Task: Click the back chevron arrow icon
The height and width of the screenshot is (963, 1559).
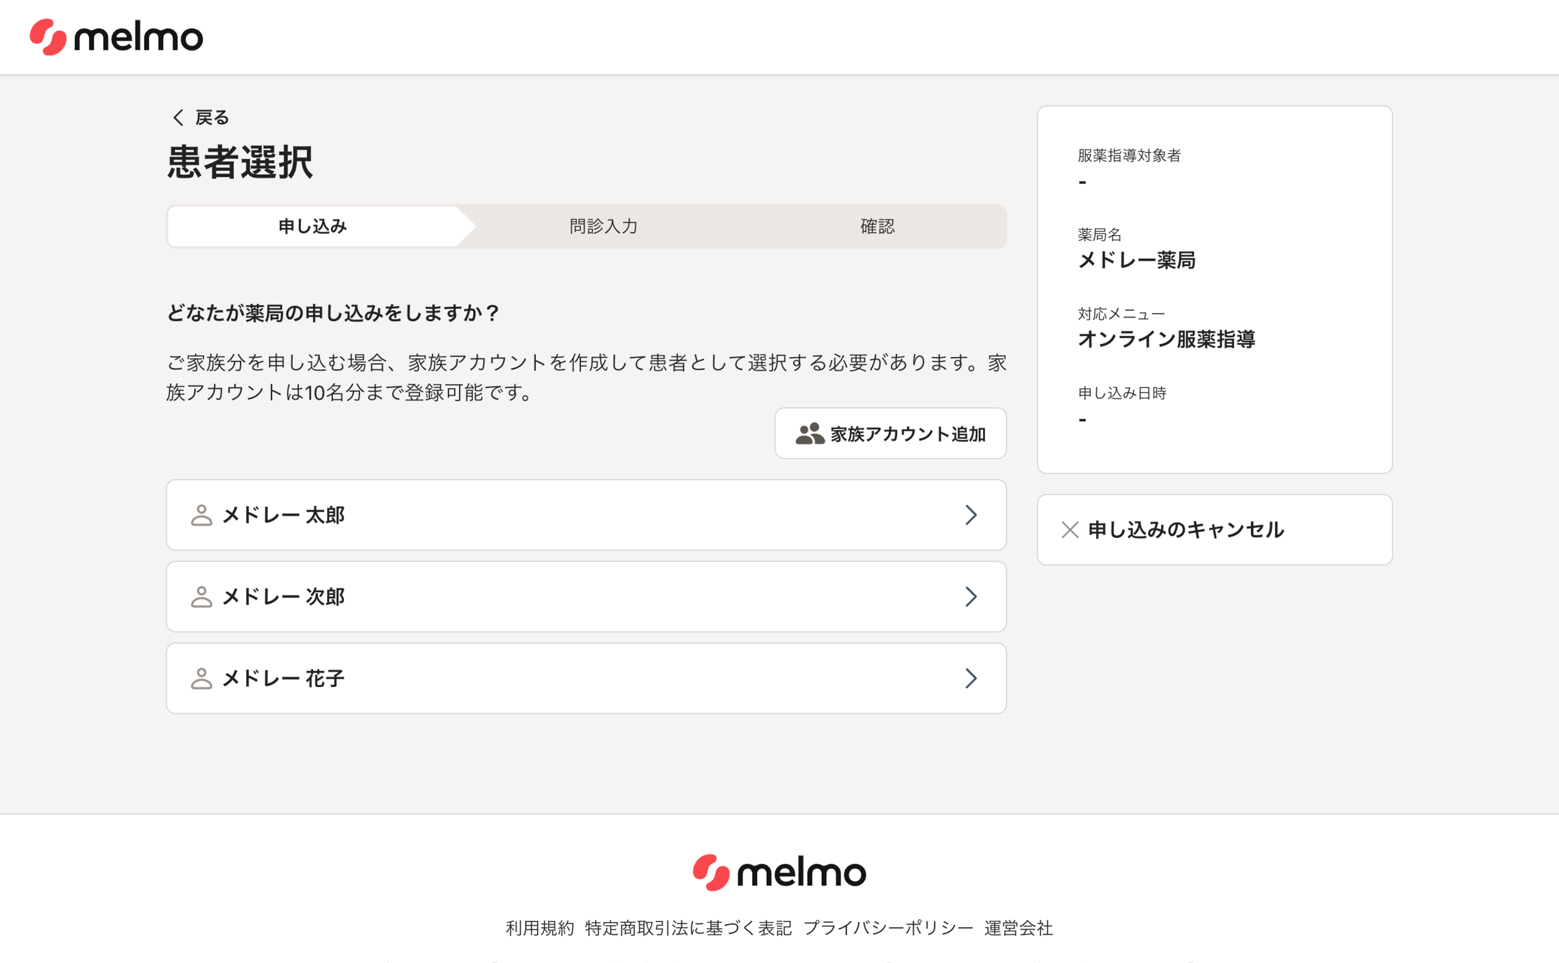Action: pyautogui.click(x=178, y=118)
